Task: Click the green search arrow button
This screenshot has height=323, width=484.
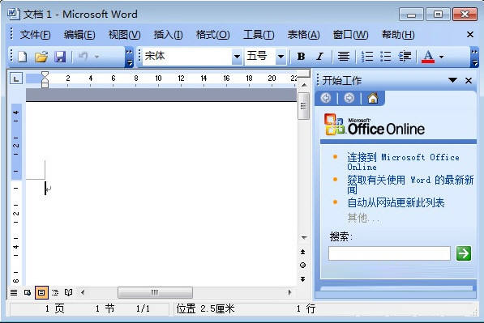Action: pyautogui.click(x=464, y=253)
